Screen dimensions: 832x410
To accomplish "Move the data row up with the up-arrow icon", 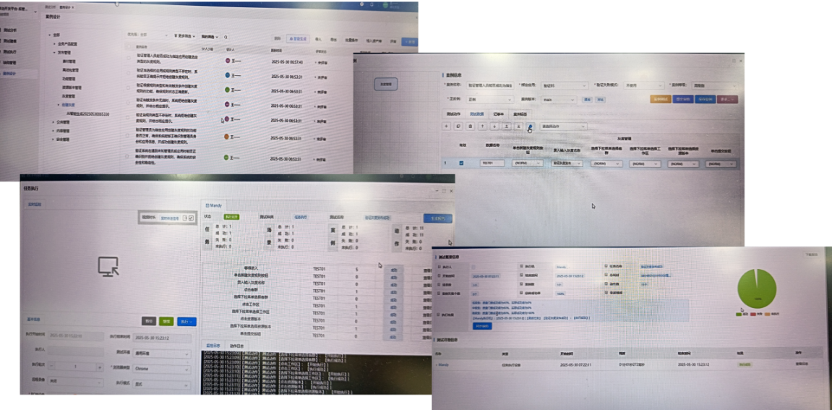I will tap(482, 127).
